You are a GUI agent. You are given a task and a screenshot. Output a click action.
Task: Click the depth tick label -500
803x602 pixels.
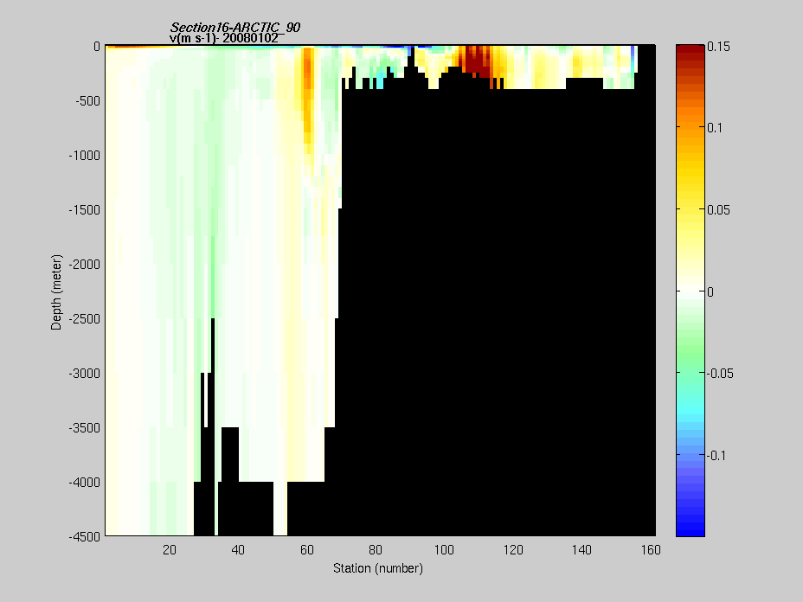point(87,101)
